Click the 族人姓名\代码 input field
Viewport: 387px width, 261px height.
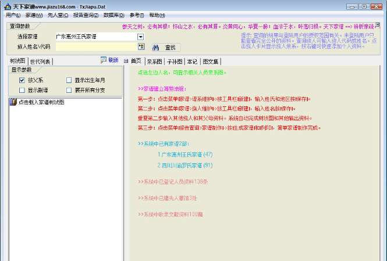click(97, 47)
